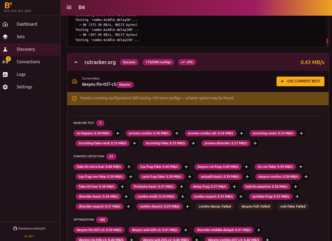Add the combo-desync config with its plus icon

pyautogui.click(x=187, y=206)
